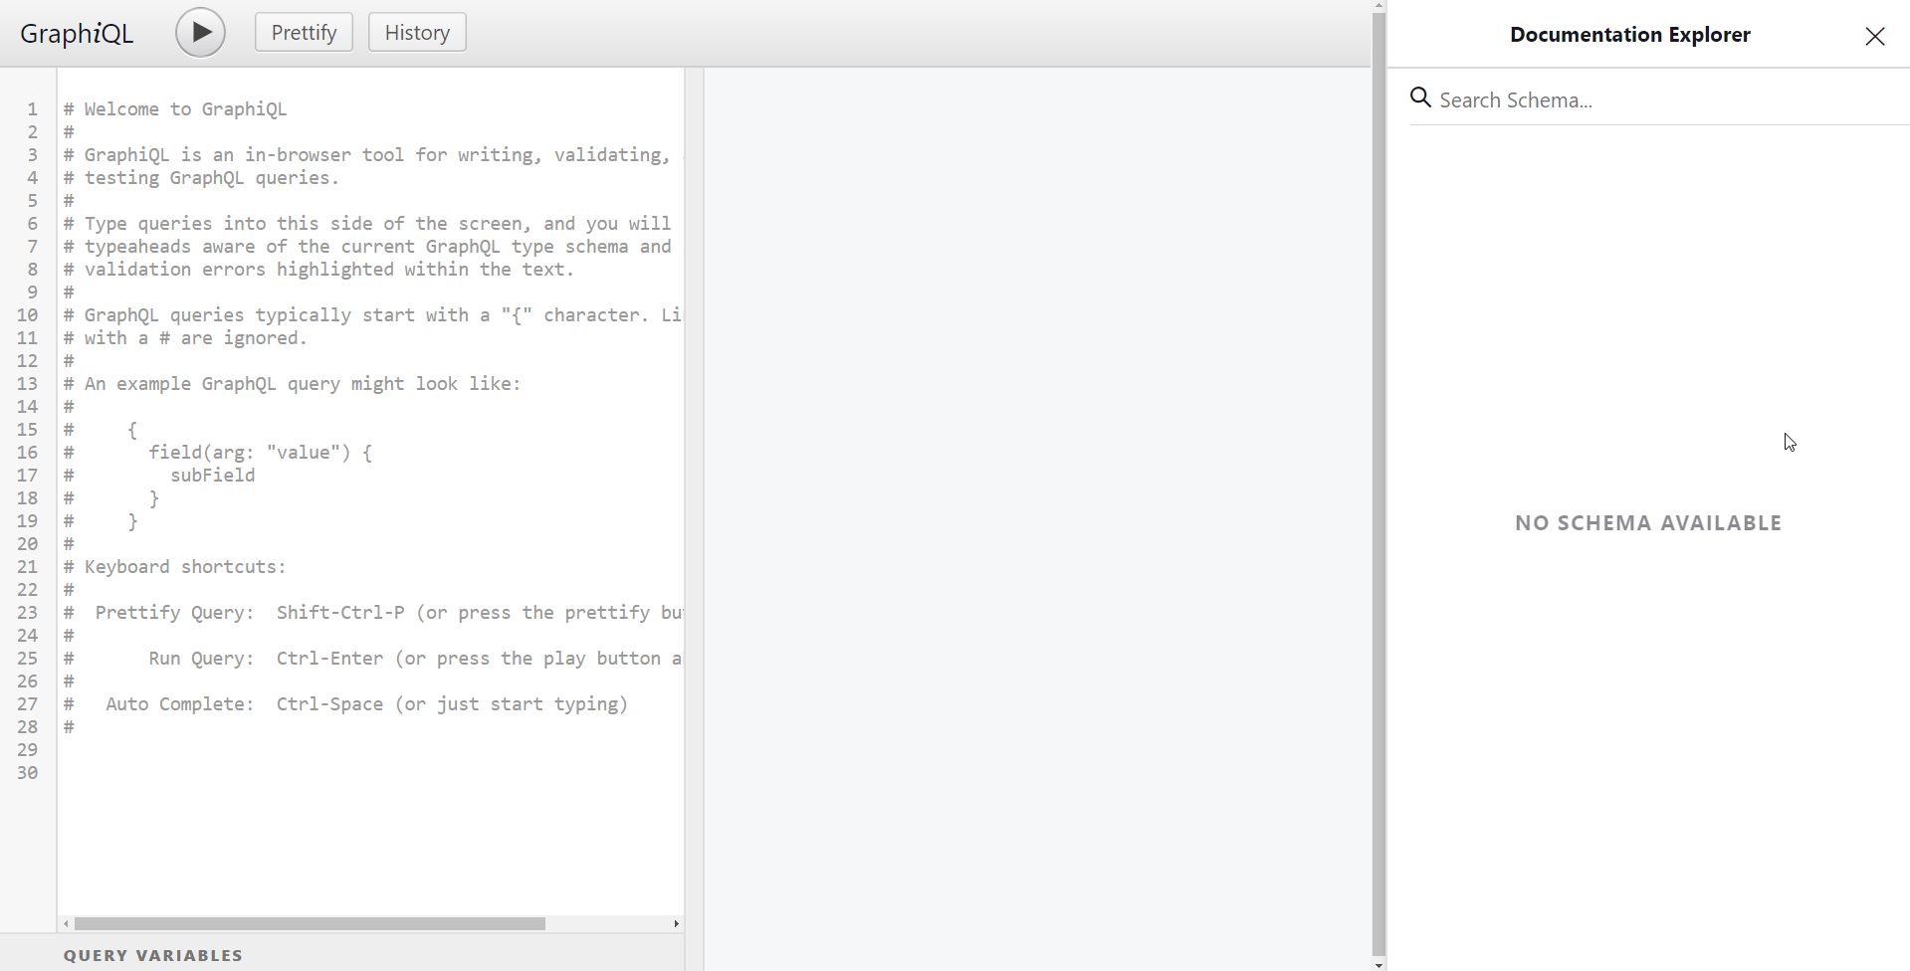Screen dimensions: 1910x971
Task: Click the page vertical scrollbar thumb
Action: coord(1379,484)
